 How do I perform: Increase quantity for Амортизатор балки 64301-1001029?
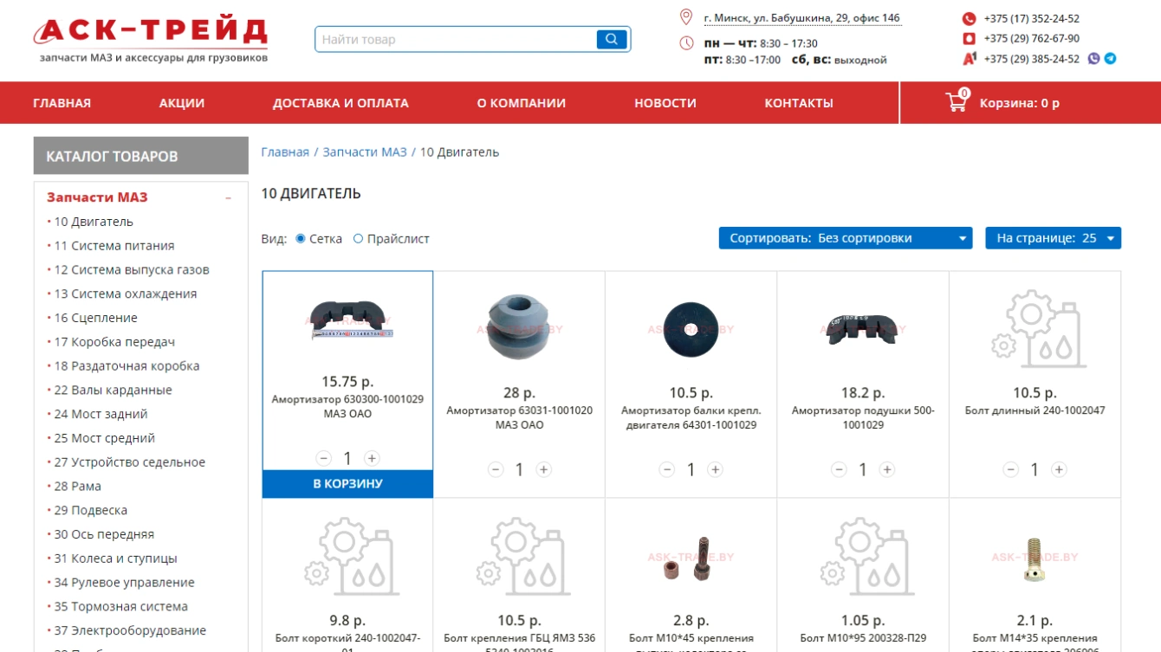(715, 469)
